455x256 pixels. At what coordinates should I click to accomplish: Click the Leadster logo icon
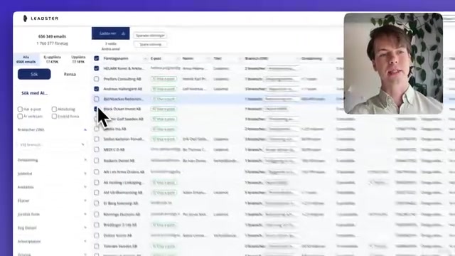(25, 18)
